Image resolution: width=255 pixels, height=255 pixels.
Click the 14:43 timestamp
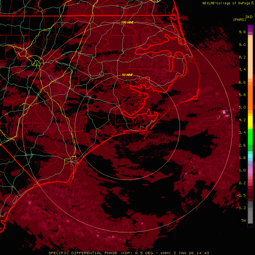pos(203,253)
